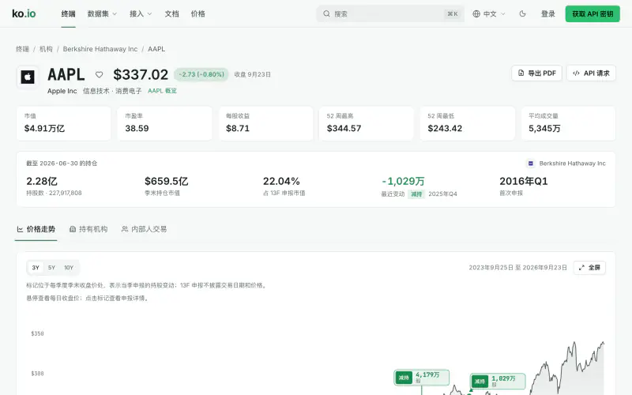Click the Apple logo icon

28,77
